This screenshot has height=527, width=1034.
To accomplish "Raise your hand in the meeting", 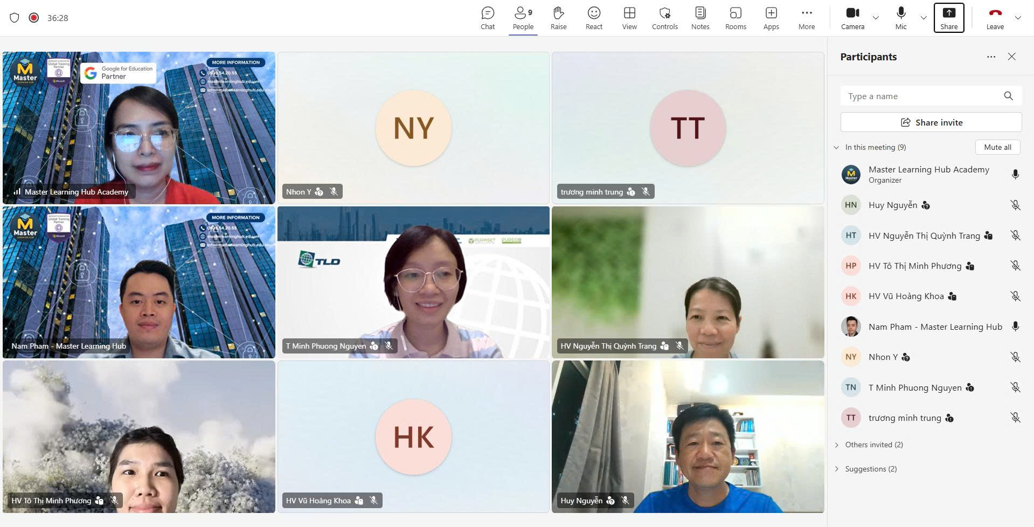I will (x=558, y=18).
